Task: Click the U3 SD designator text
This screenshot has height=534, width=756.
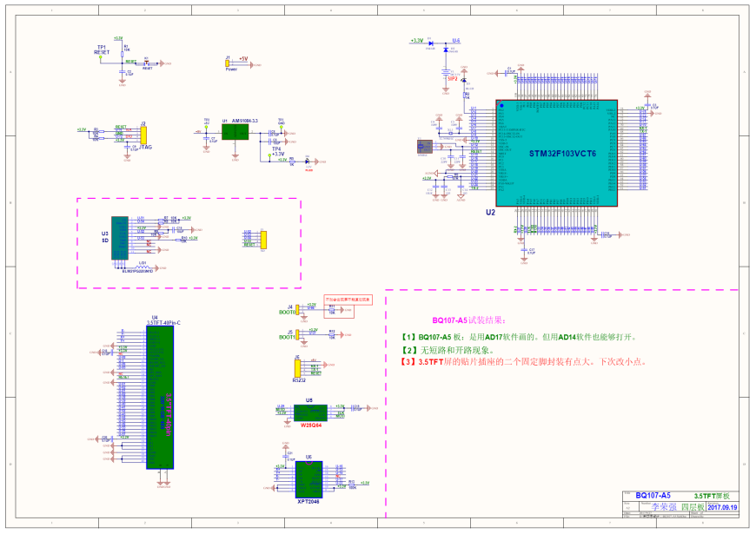Action: [105, 237]
